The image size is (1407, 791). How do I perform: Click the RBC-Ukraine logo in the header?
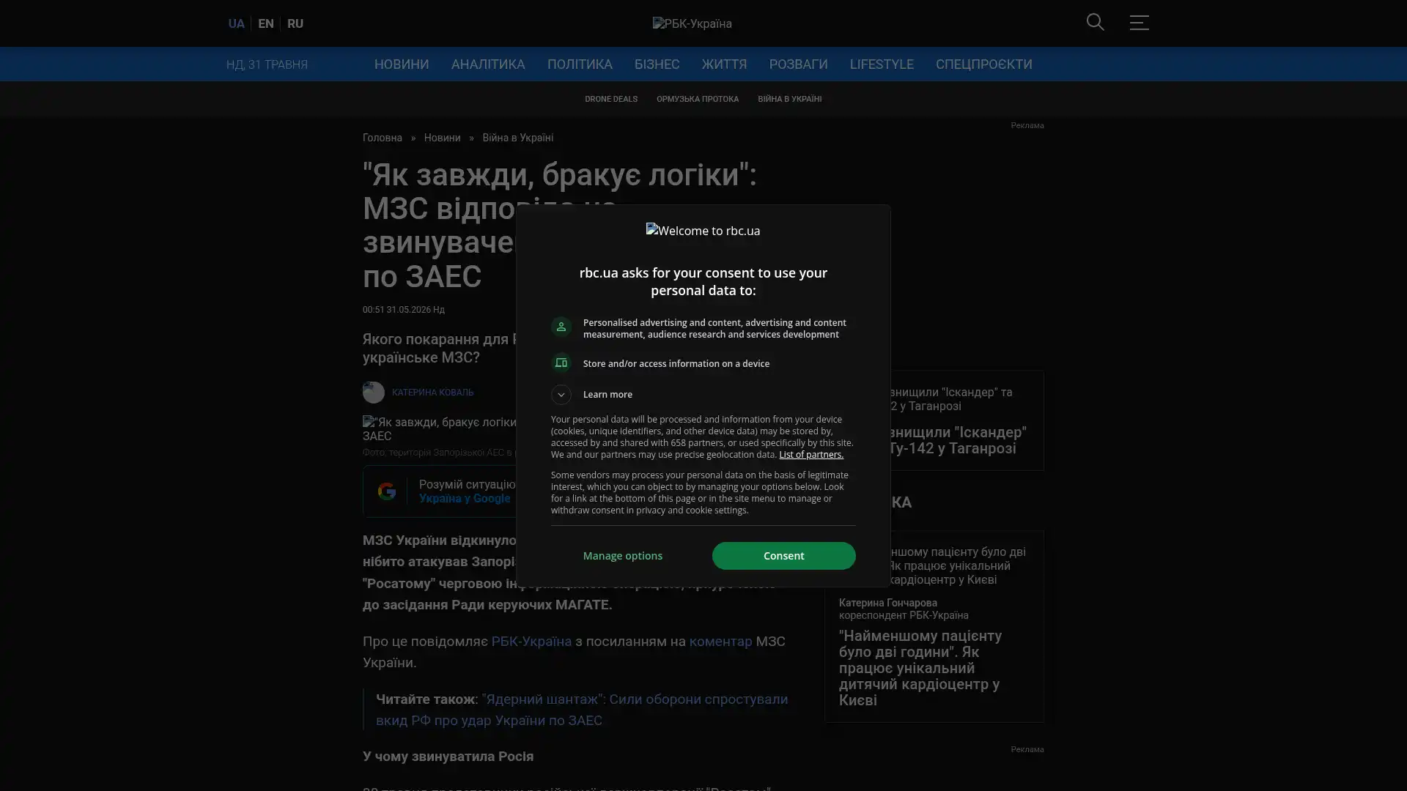[x=692, y=23]
